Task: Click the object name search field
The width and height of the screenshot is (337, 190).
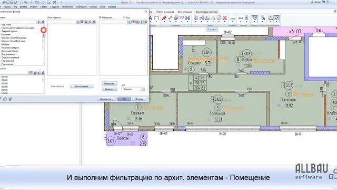Action: tap(62, 22)
